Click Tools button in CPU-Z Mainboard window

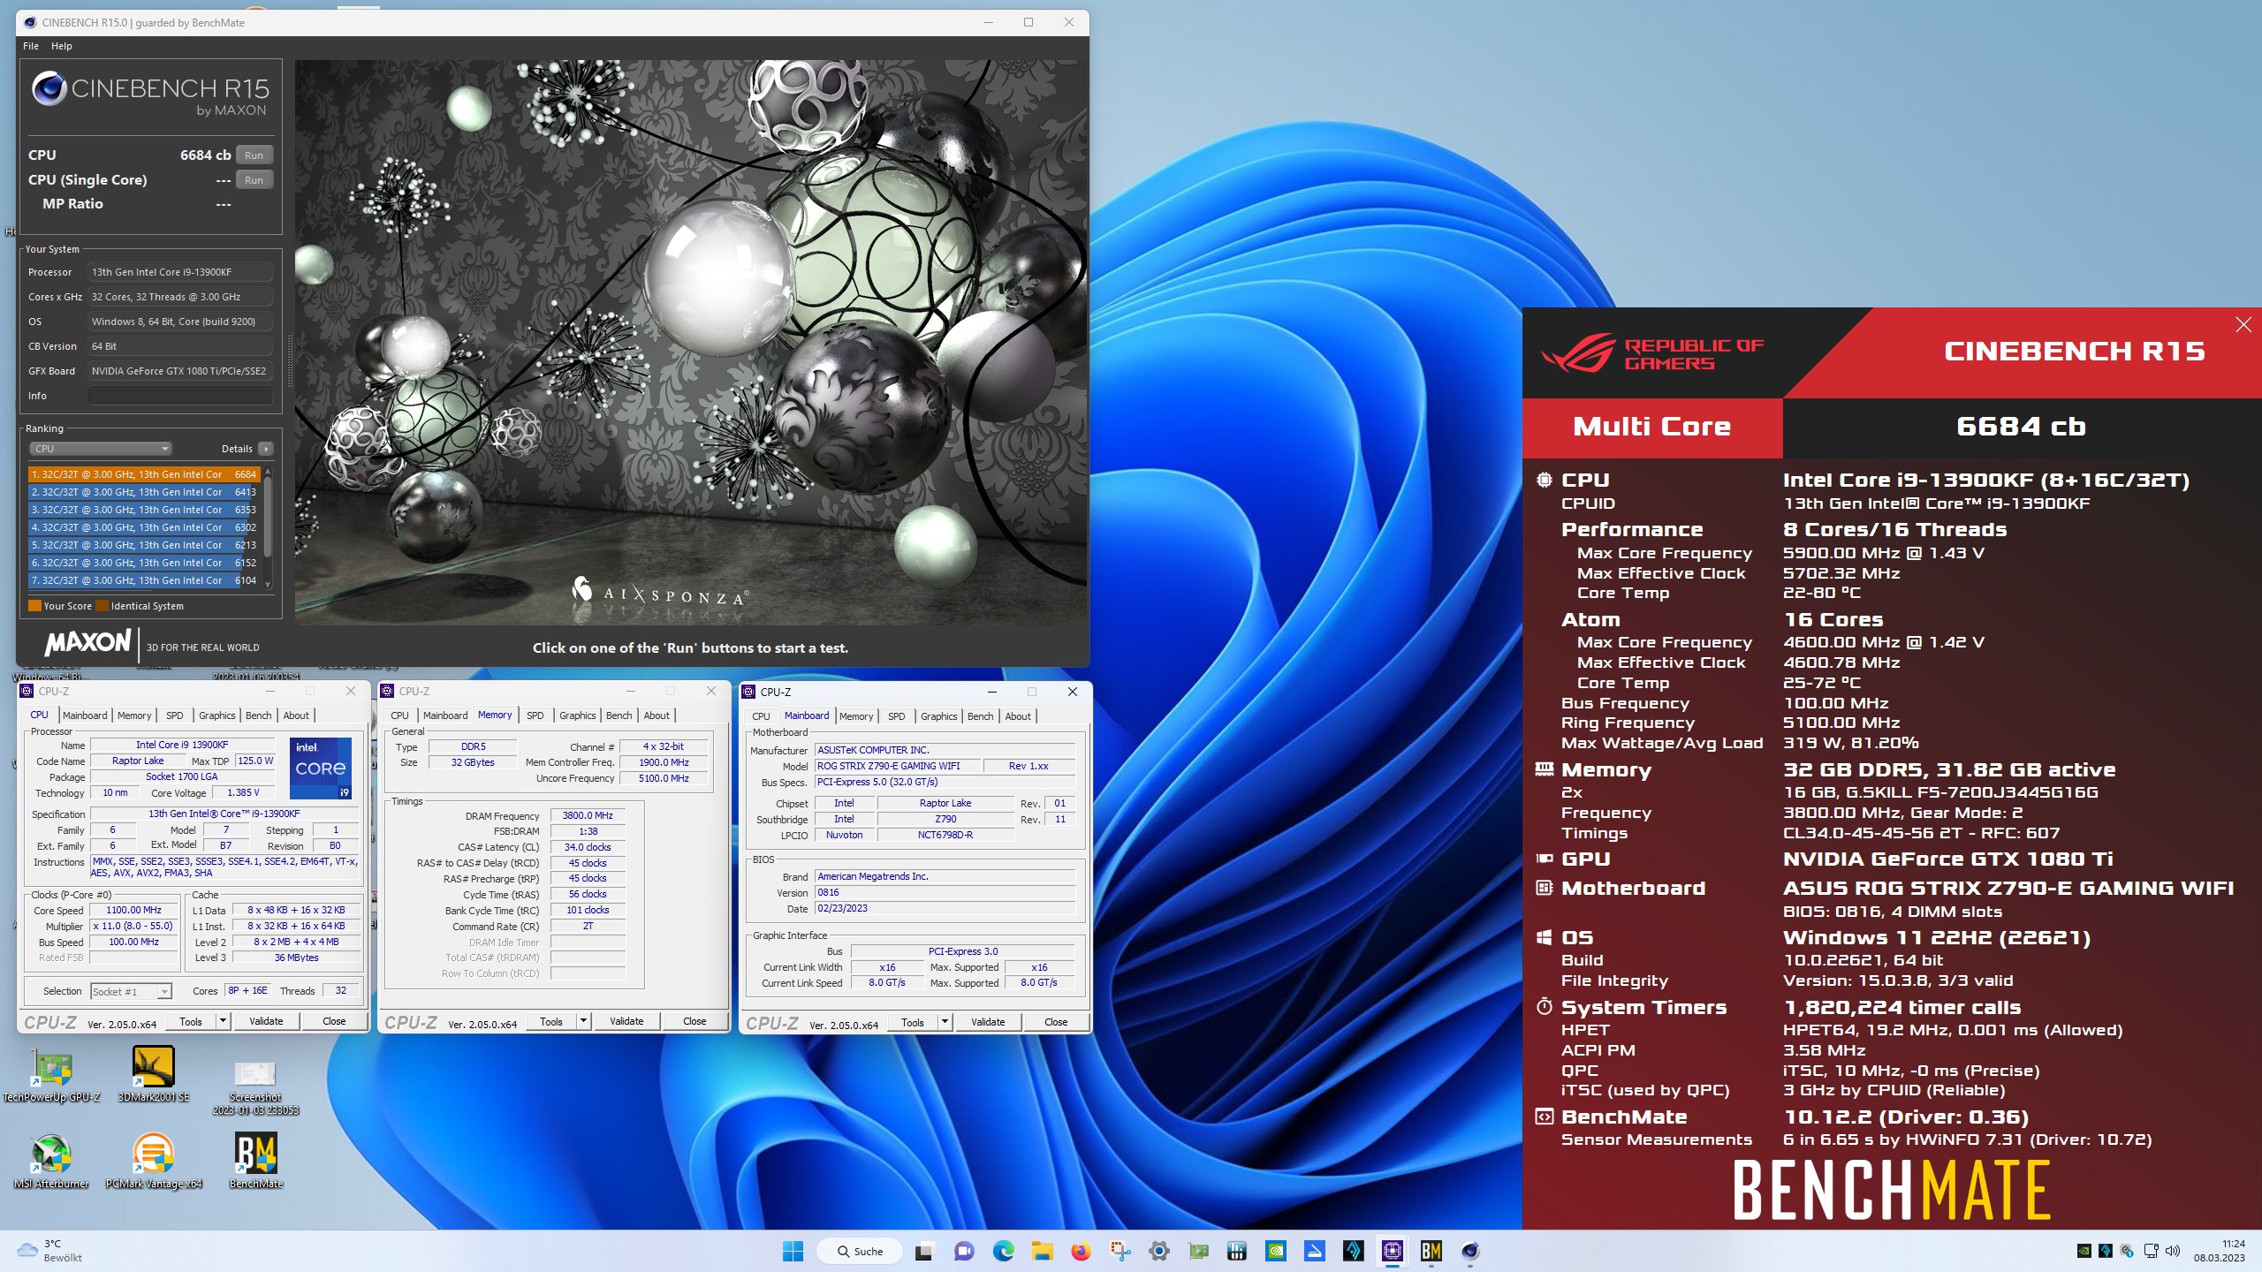pyautogui.click(x=913, y=1022)
